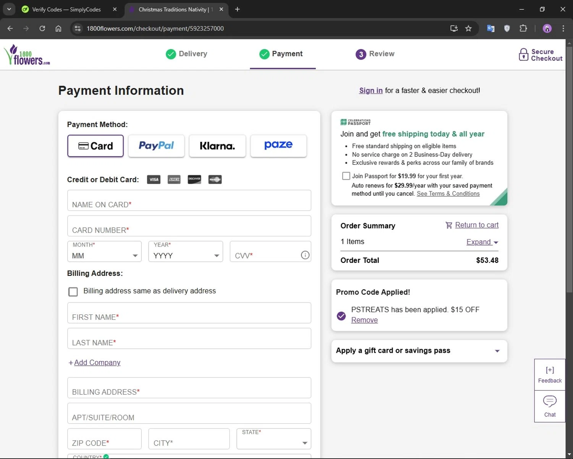This screenshot has width=573, height=459.
Task: Click the Mastercard icon
Action: pos(215,179)
